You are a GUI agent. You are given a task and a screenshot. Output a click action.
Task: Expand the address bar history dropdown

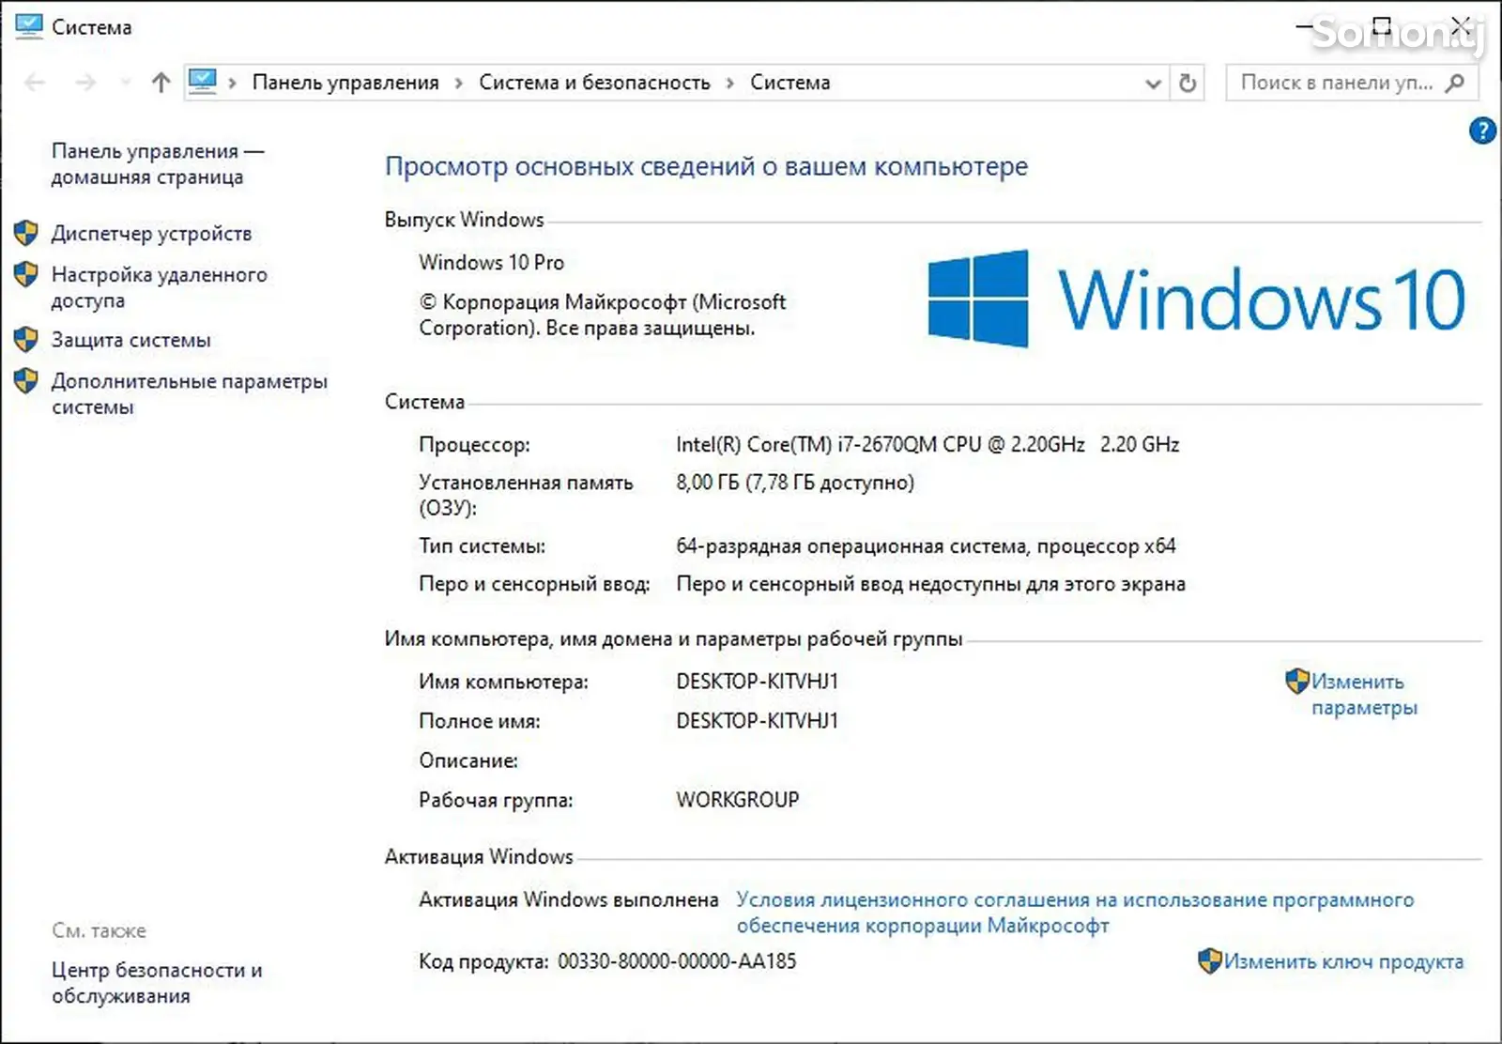[x=1154, y=84]
